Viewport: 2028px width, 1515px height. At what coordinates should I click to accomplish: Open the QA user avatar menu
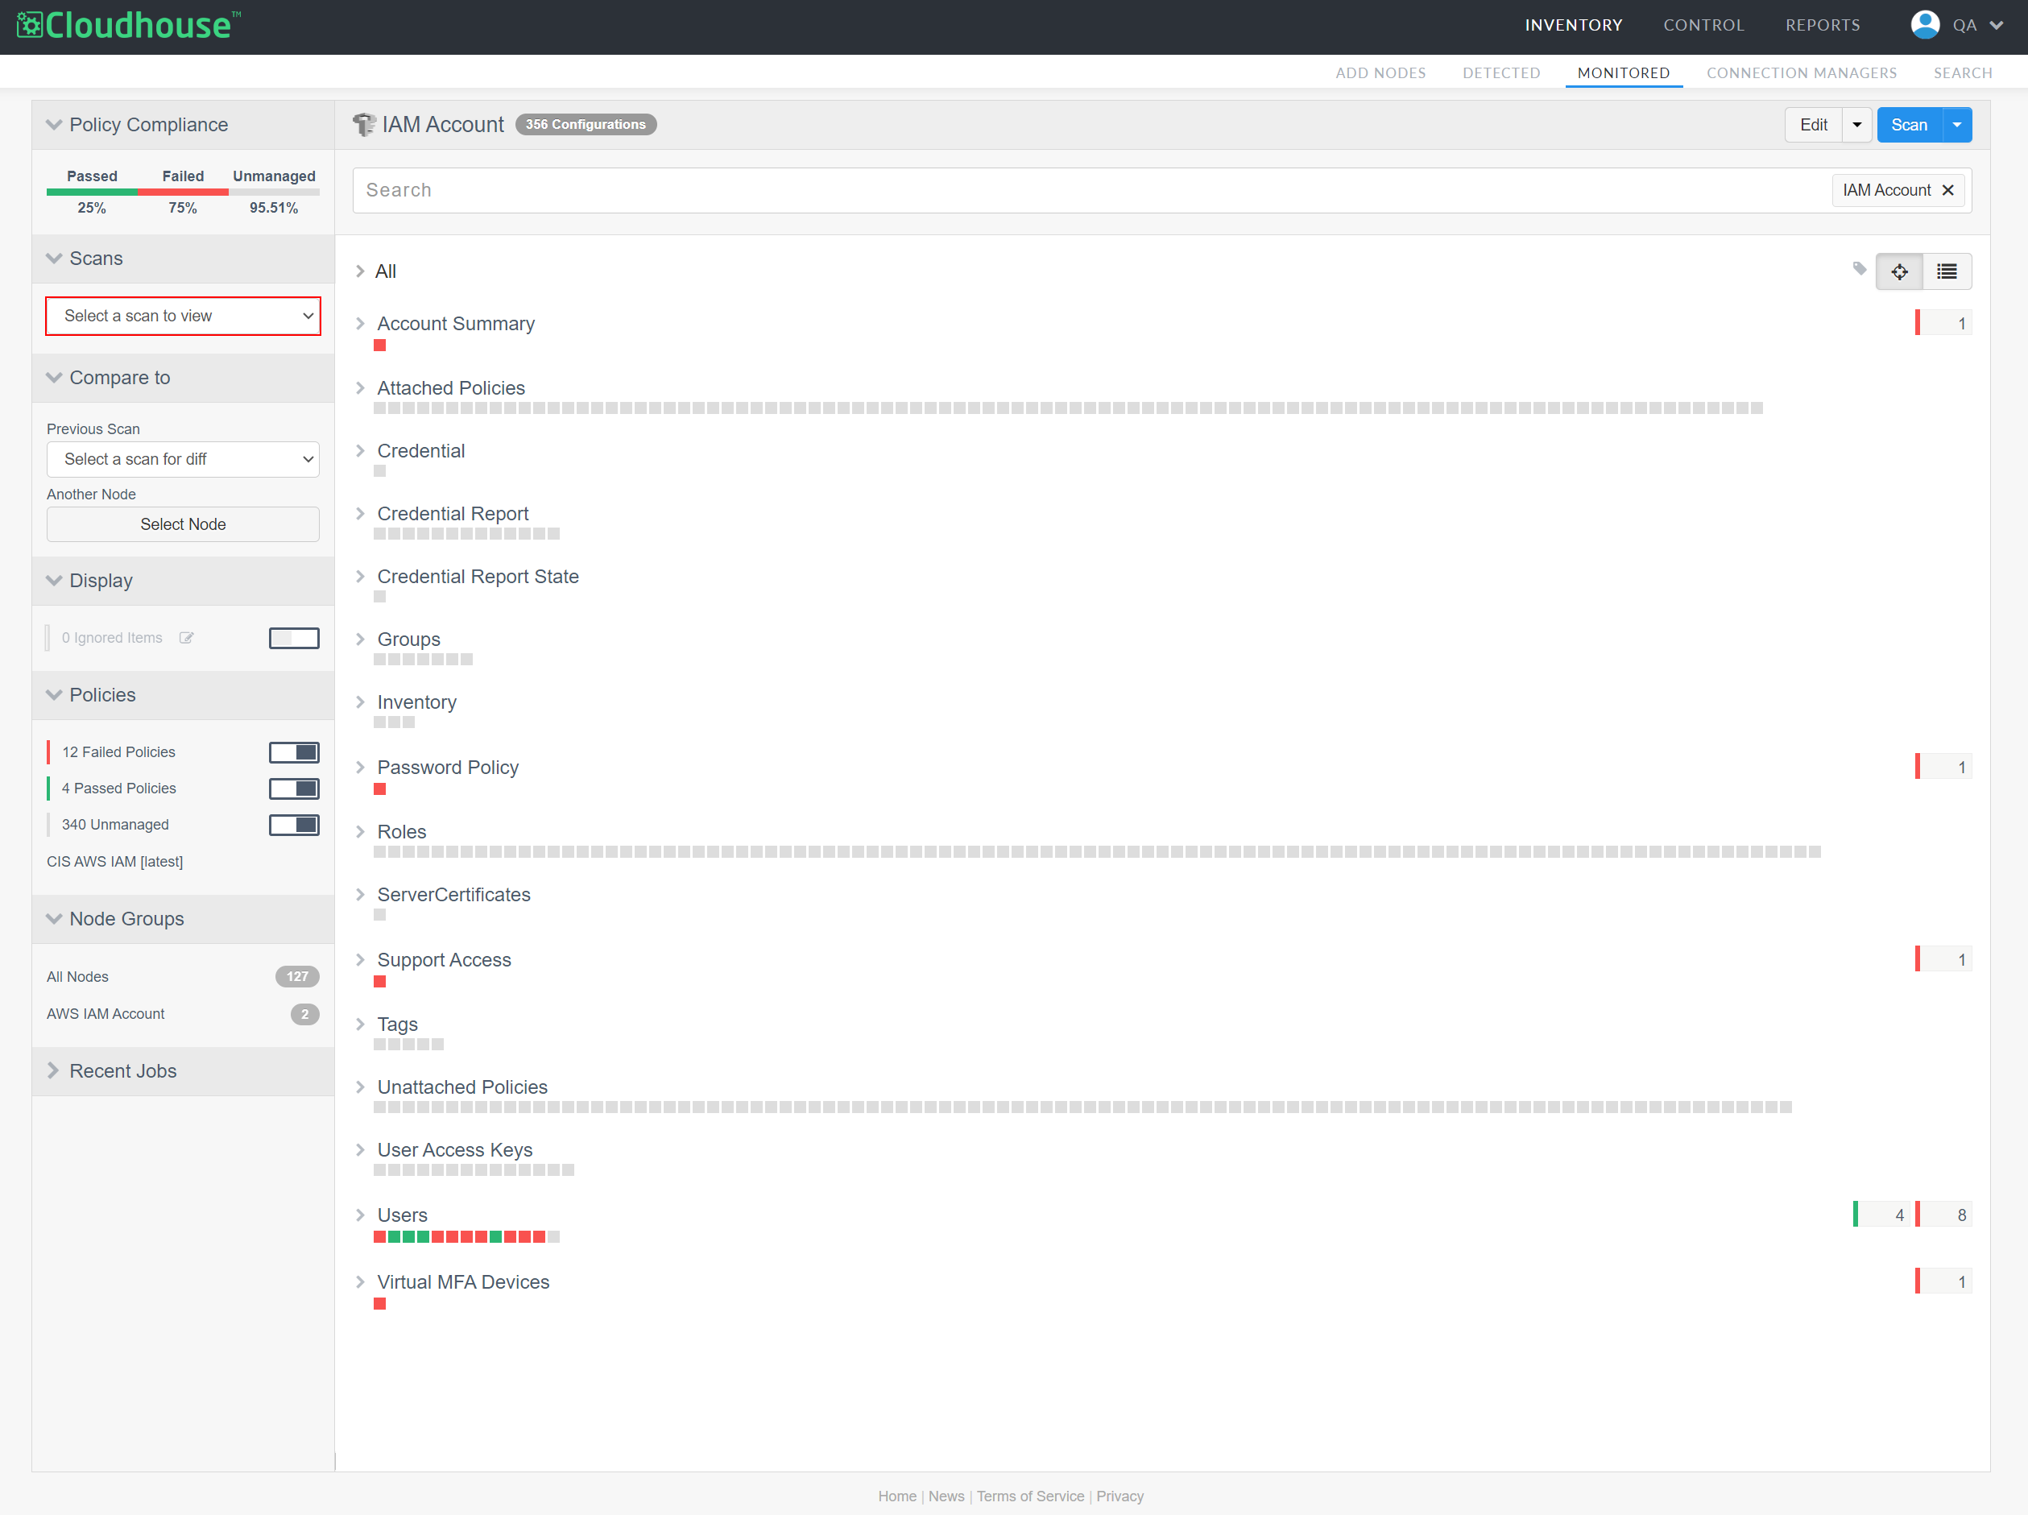1956,25
